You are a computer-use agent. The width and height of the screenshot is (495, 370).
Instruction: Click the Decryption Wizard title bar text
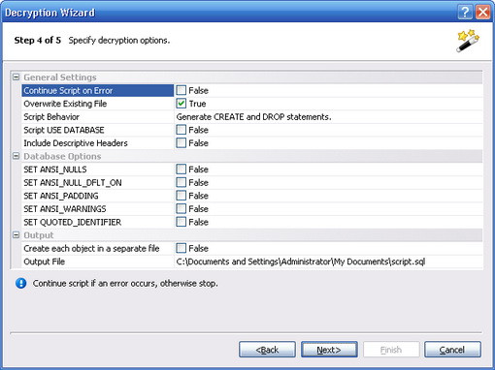pos(49,13)
